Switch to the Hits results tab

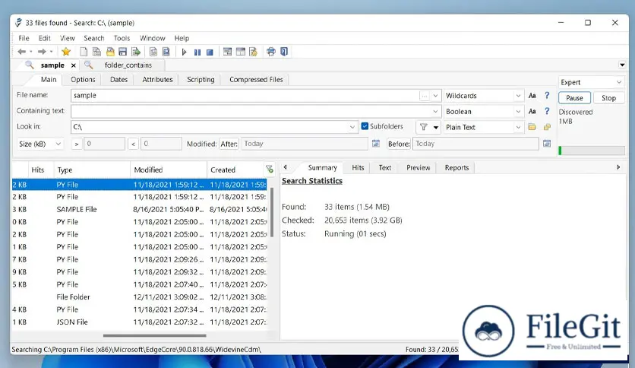(358, 168)
